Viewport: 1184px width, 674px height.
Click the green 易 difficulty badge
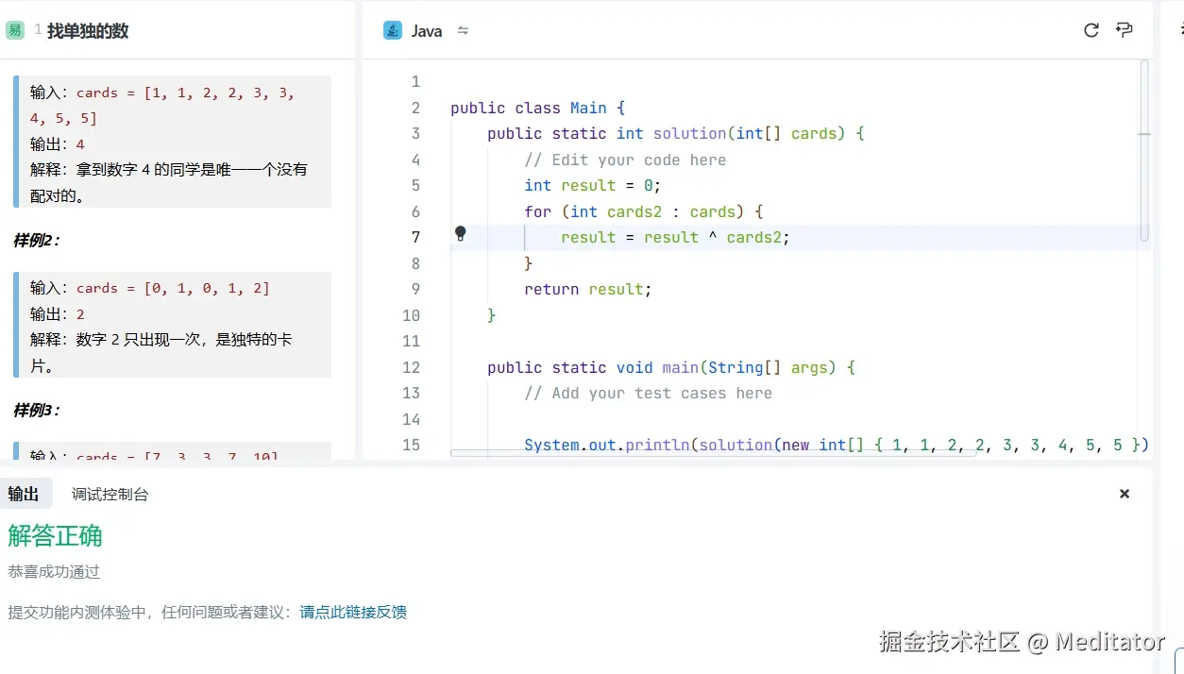[14, 29]
